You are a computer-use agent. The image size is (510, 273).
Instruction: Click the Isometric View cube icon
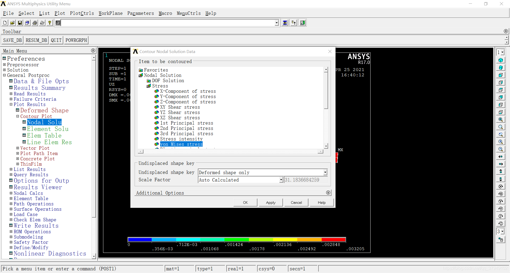pos(501,60)
